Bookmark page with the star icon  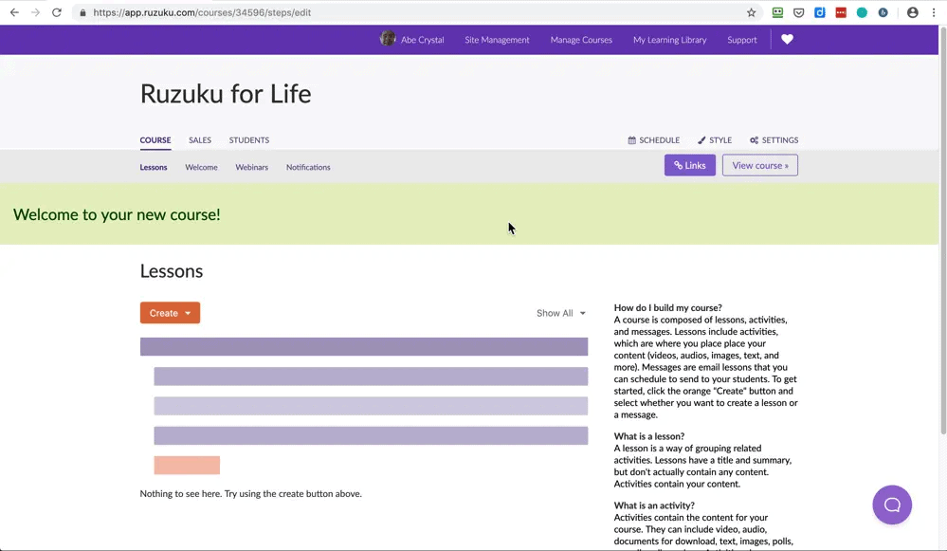click(751, 12)
